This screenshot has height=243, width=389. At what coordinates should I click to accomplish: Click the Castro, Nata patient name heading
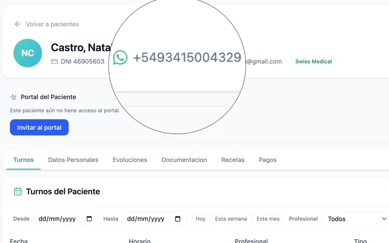coord(81,48)
